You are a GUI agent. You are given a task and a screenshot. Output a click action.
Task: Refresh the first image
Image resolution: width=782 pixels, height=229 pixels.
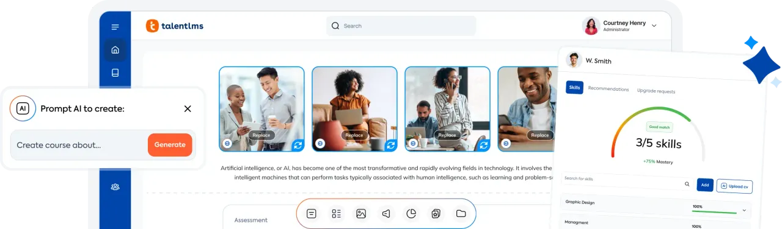(x=298, y=145)
